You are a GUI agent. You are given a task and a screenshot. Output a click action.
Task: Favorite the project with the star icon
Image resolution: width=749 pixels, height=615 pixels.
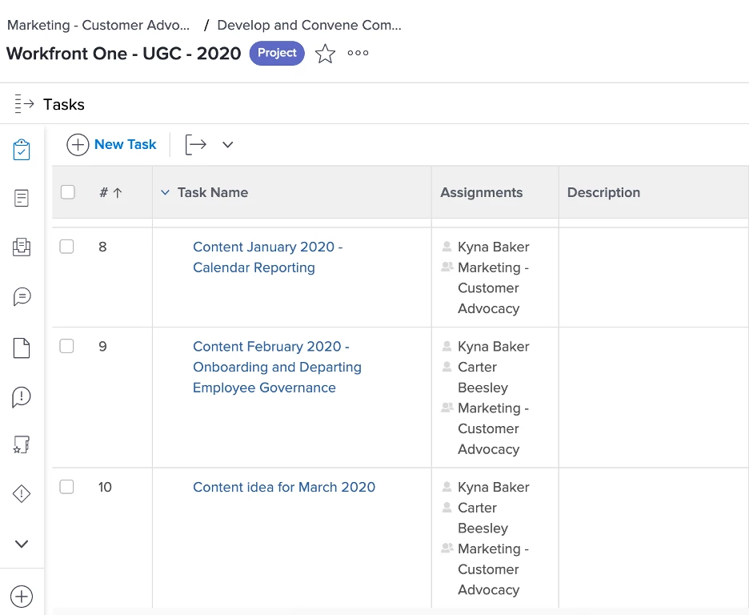click(x=325, y=54)
